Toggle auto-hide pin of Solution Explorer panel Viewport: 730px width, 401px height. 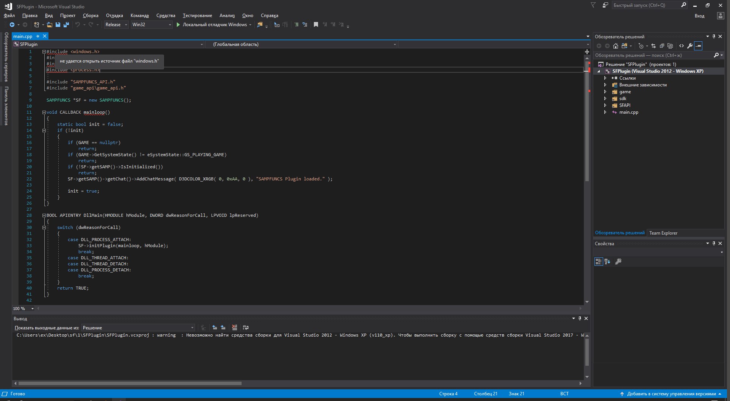714,37
